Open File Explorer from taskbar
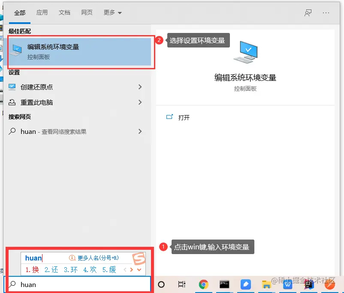Image resolution: width=344 pixels, height=293 pixels. point(266,284)
